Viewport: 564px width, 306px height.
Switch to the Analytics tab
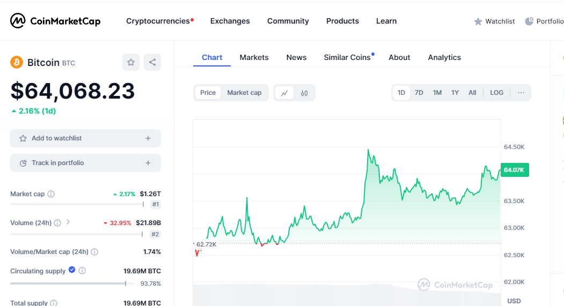(444, 57)
